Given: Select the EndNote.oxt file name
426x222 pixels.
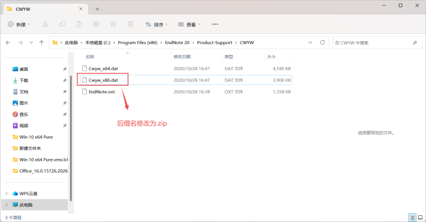Looking at the screenshot, I should click(x=102, y=92).
